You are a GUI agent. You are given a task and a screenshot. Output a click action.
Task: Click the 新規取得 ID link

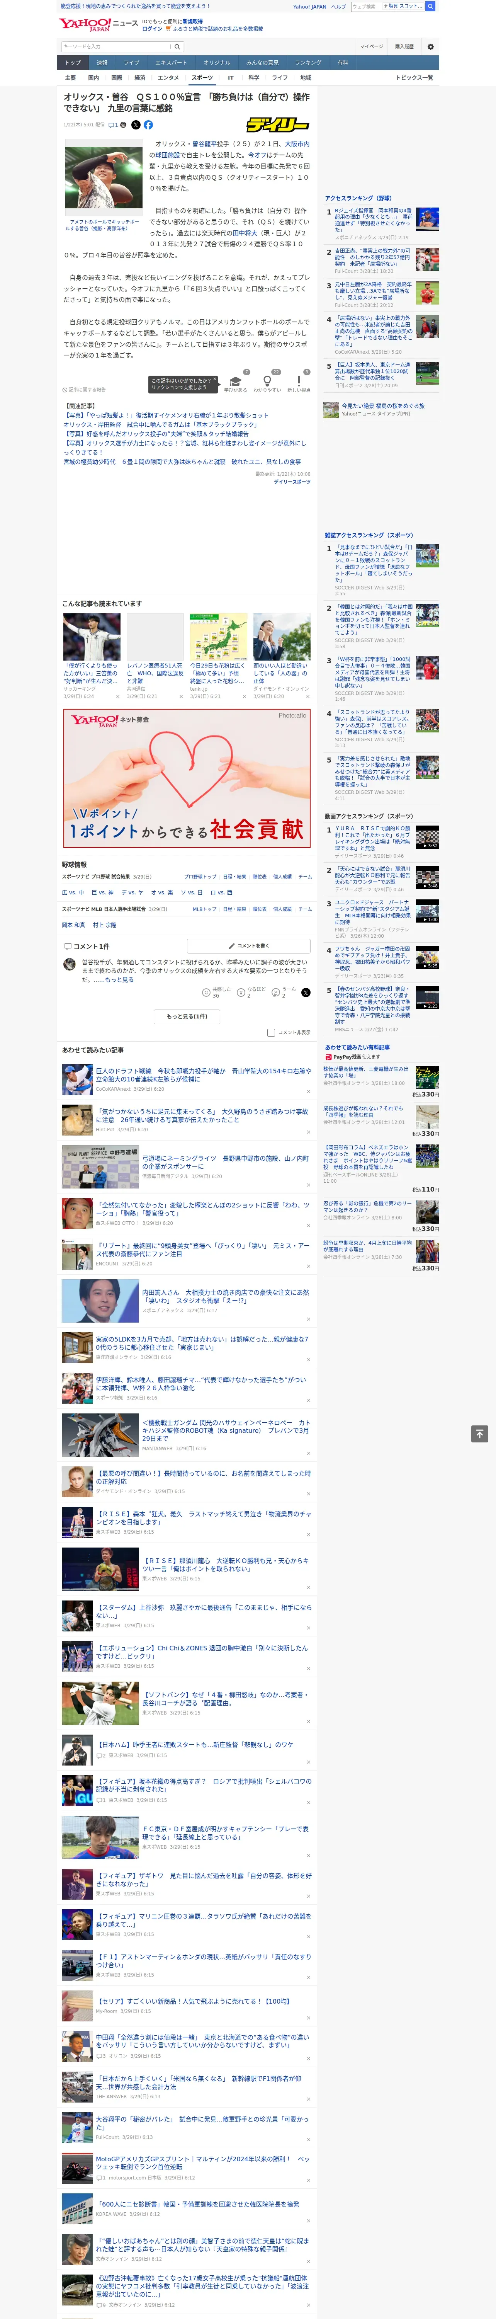(x=193, y=21)
